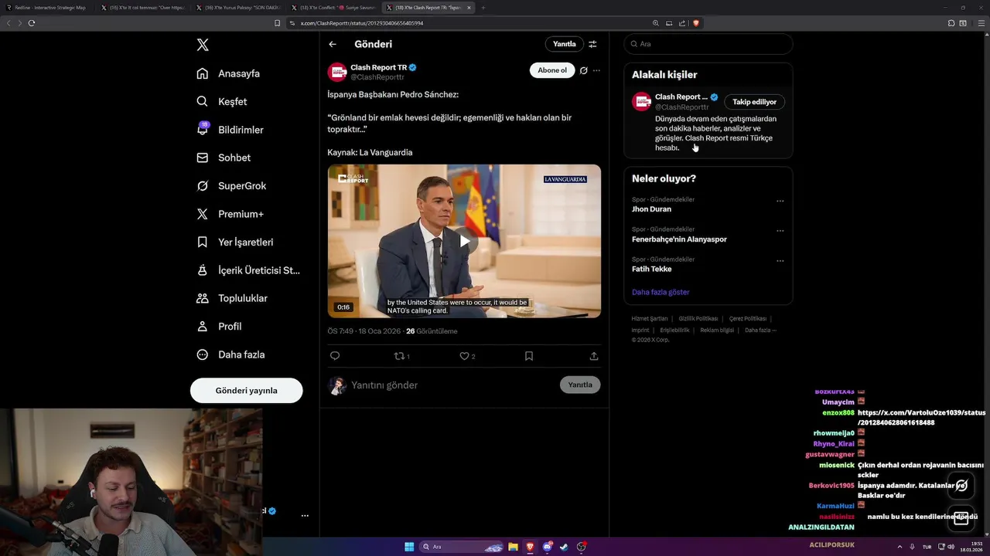The height and width of the screenshot is (556, 990).
Task: Open account switcher three-dots menu
Action: click(x=305, y=515)
